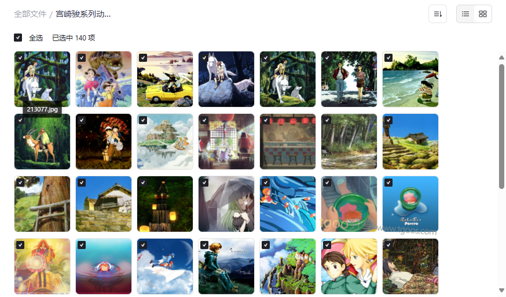506x297 pixels.
Task: Uncheck the Nausicaa sitting on hill image
Action: pyautogui.click(x=204, y=245)
